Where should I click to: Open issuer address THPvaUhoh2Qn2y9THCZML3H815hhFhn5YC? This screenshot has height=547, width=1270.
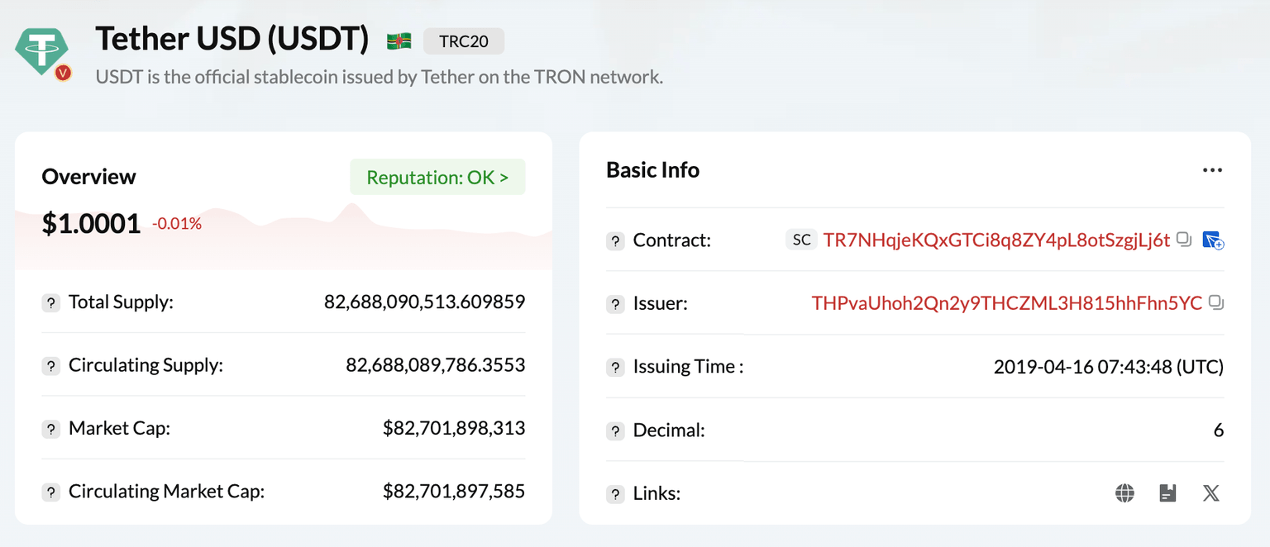(1006, 303)
